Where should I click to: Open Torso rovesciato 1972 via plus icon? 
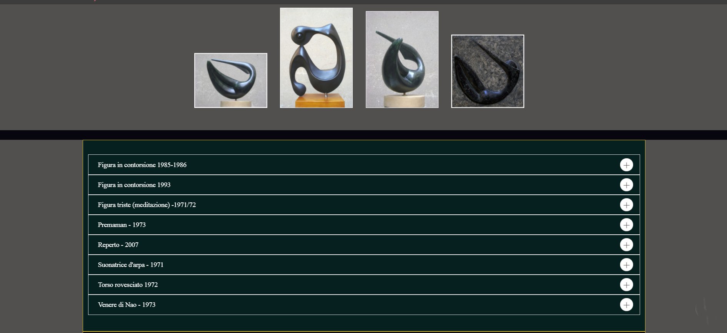pyautogui.click(x=626, y=285)
